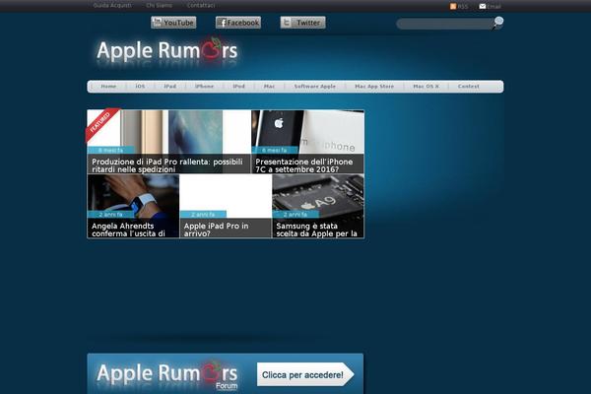Open the Mac App Store menu item
This screenshot has height=394, width=591.
[x=374, y=87]
